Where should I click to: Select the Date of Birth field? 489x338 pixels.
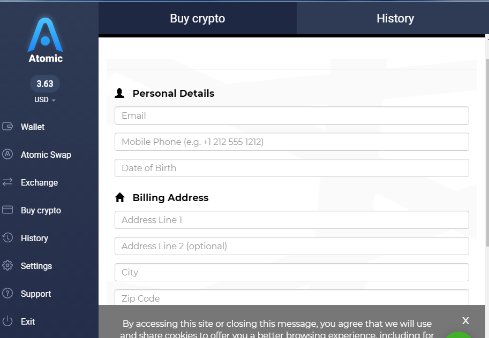(291, 168)
